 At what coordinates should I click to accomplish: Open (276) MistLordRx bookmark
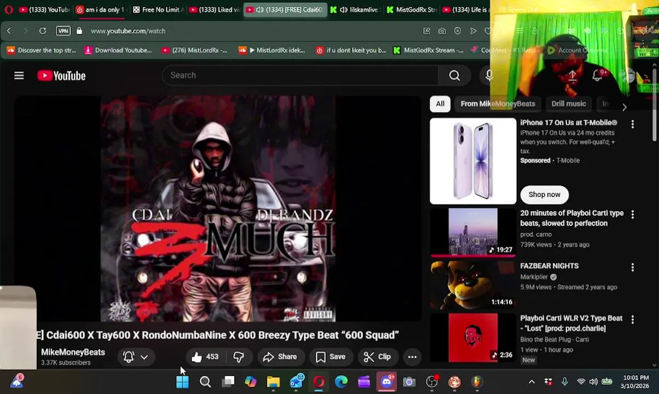[194, 50]
